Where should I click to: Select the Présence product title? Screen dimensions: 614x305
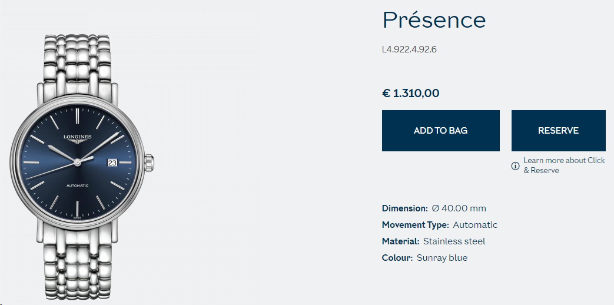point(434,19)
